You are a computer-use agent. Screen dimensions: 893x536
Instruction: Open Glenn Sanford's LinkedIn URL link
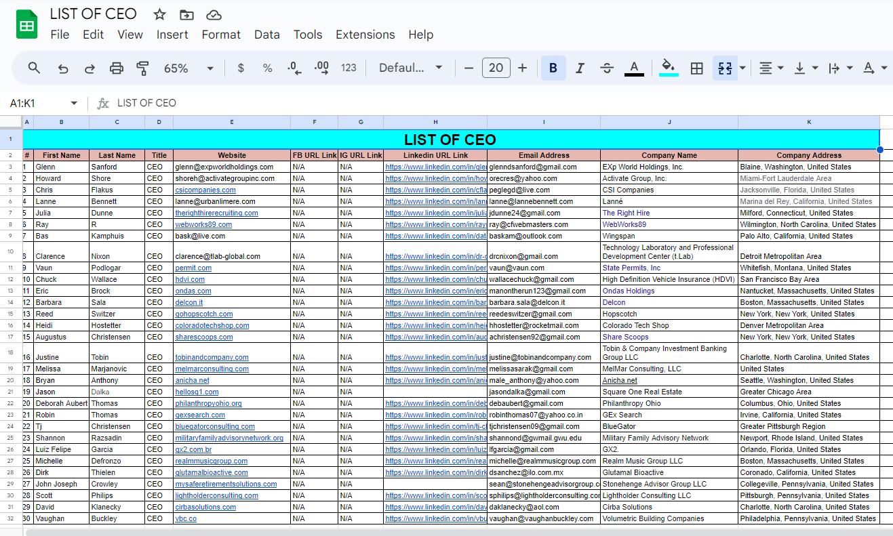pyautogui.click(x=436, y=167)
